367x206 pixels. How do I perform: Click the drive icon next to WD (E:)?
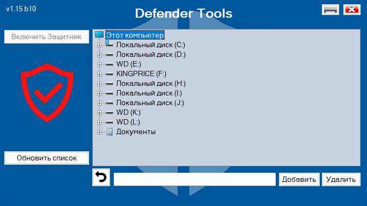click(x=109, y=64)
